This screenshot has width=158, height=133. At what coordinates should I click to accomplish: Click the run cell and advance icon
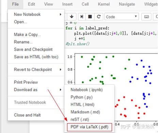tap(82, 17)
